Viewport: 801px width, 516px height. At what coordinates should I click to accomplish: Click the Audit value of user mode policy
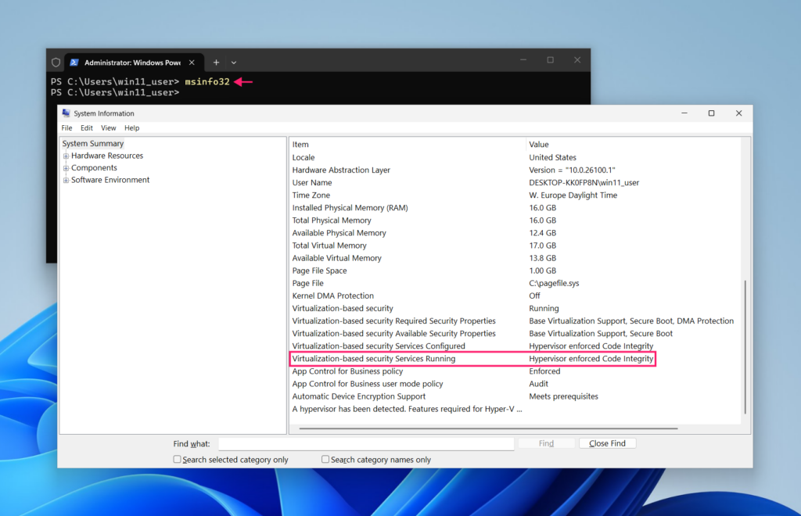(538, 384)
